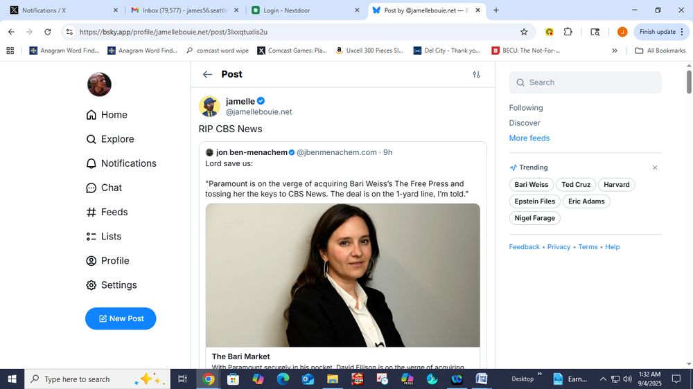The width and height of the screenshot is (693, 389).
Task: Go back using the Post back arrow
Action: (x=207, y=74)
